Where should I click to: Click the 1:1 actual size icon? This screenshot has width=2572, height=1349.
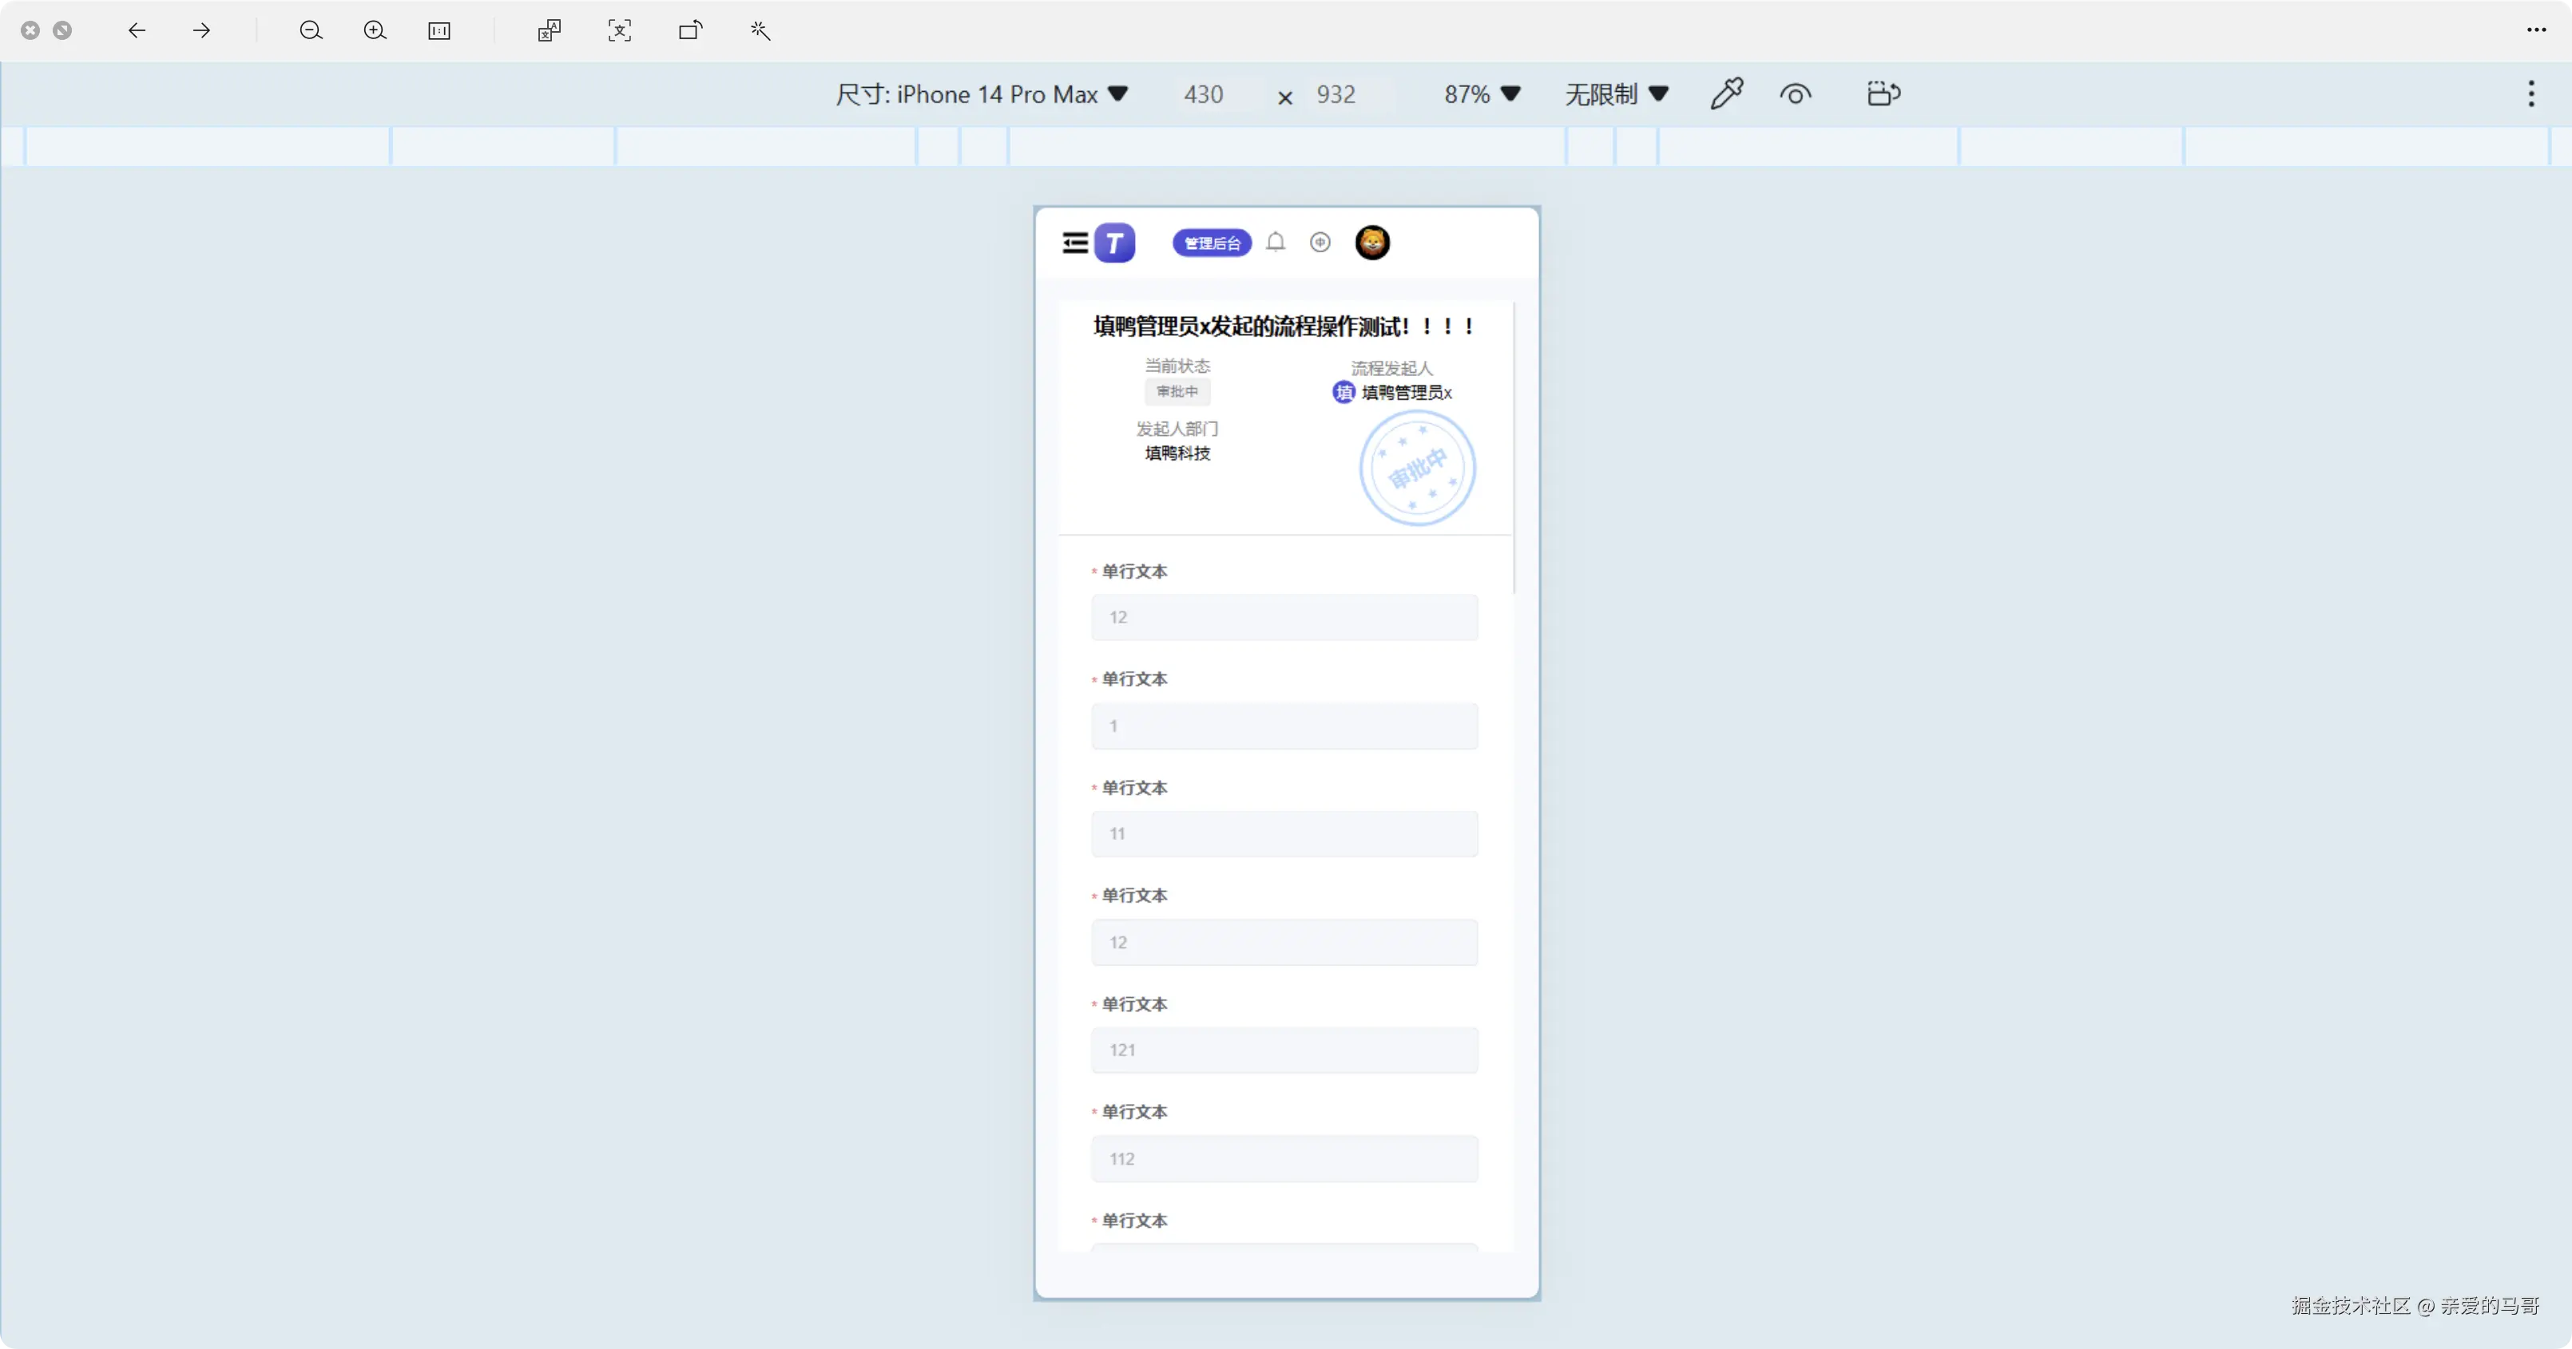point(439,31)
